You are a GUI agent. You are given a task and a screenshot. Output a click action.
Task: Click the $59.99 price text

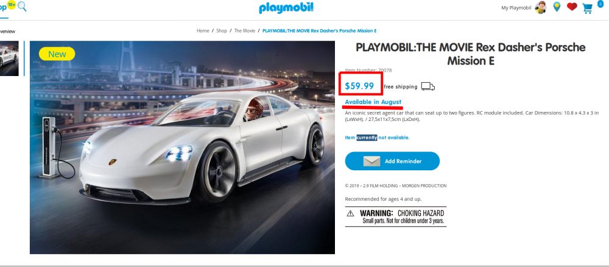click(359, 86)
